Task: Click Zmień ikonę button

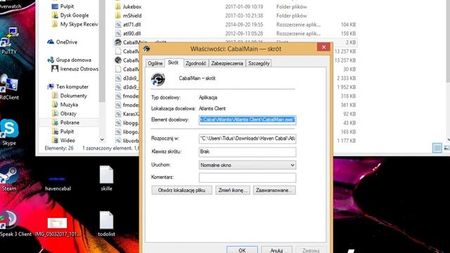Action: pyautogui.click(x=233, y=190)
